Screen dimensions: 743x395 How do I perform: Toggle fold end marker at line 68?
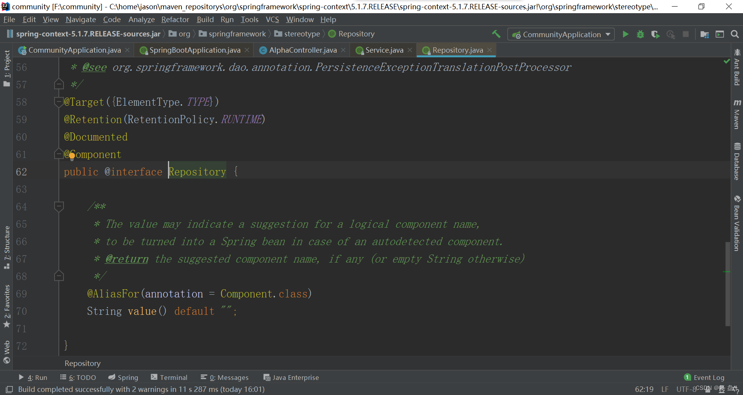tap(59, 276)
